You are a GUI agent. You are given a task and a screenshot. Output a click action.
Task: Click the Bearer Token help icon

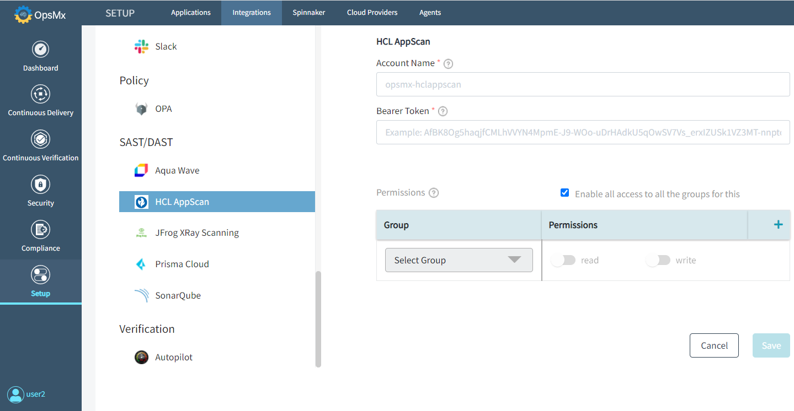pos(442,111)
